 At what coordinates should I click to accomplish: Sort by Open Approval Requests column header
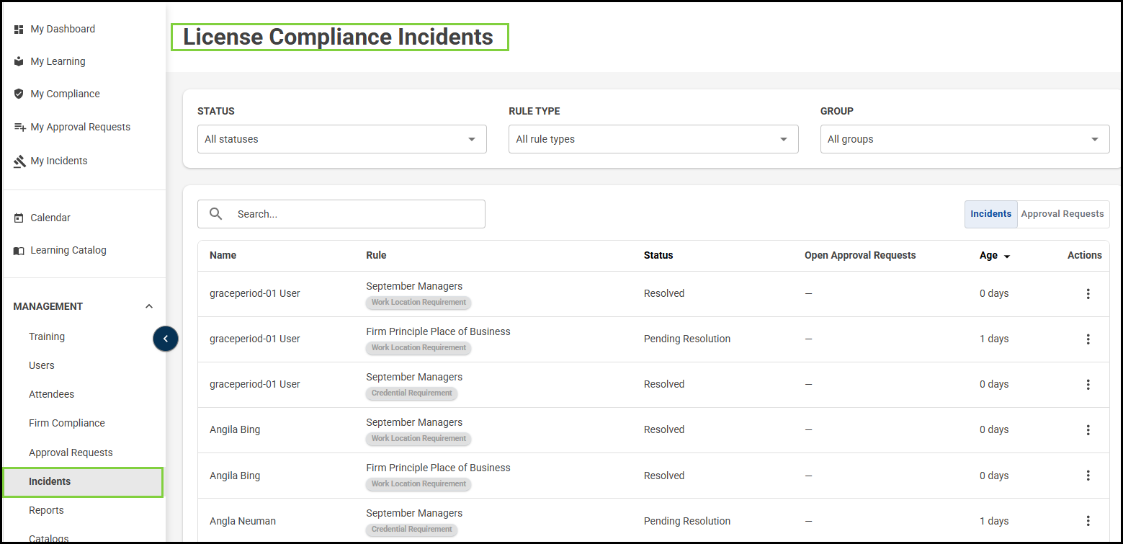click(860, 255)
